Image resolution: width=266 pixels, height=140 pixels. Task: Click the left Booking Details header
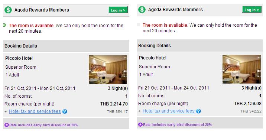pos(66,46)
